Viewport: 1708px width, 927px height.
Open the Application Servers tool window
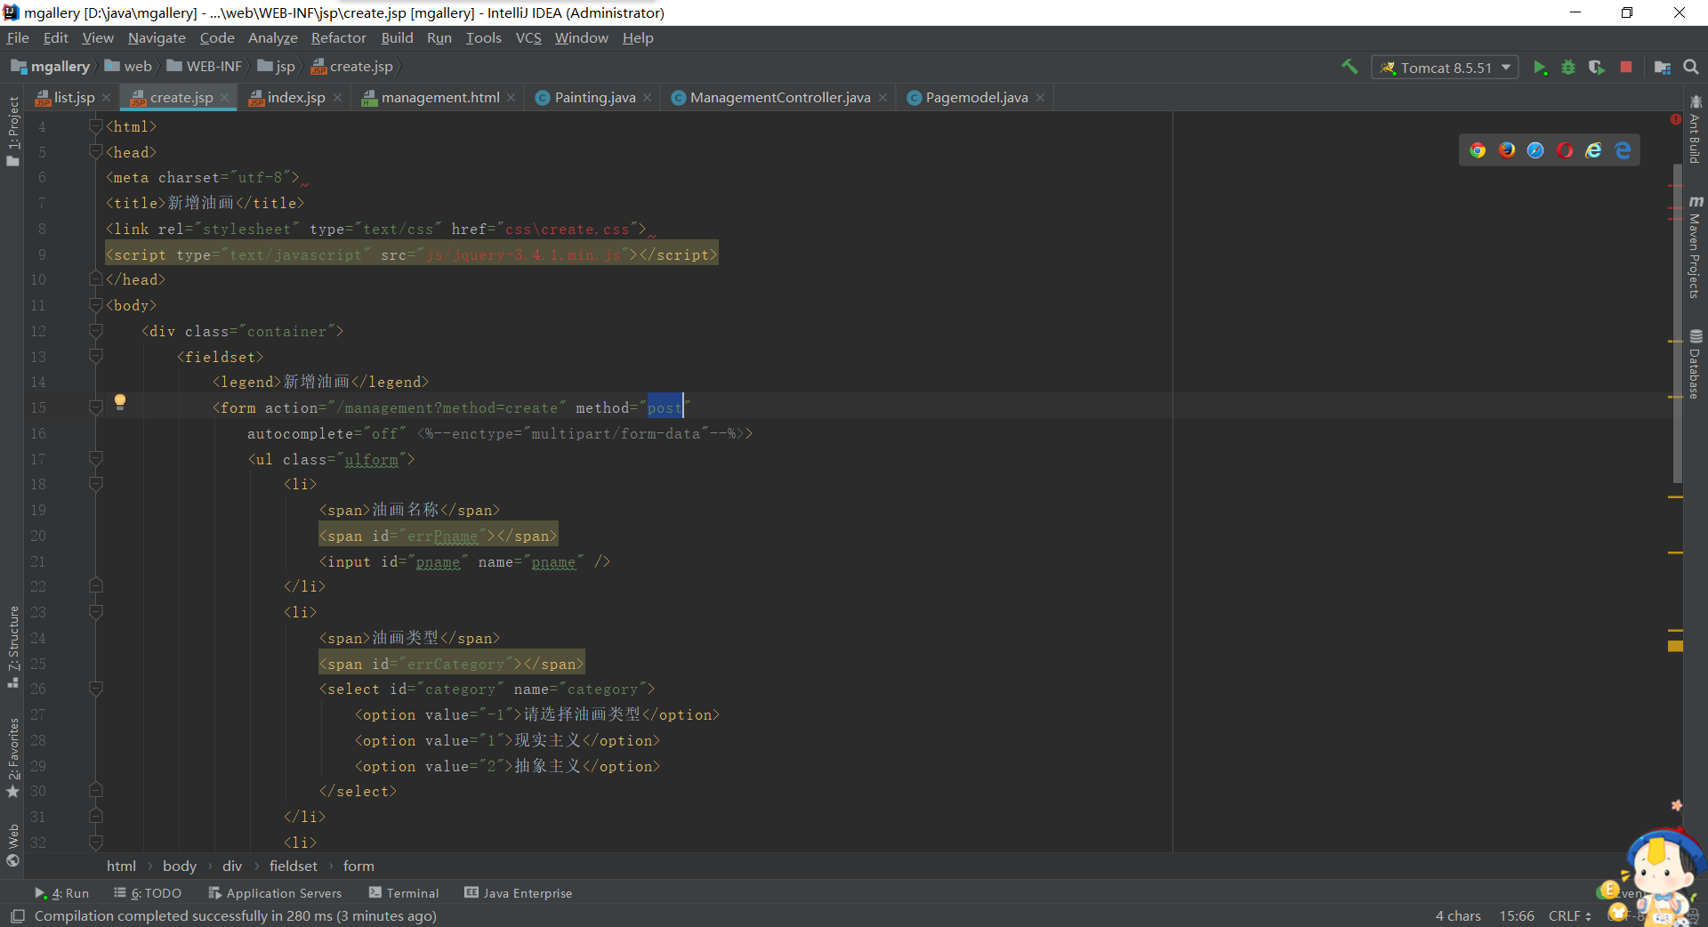point(275,893)
